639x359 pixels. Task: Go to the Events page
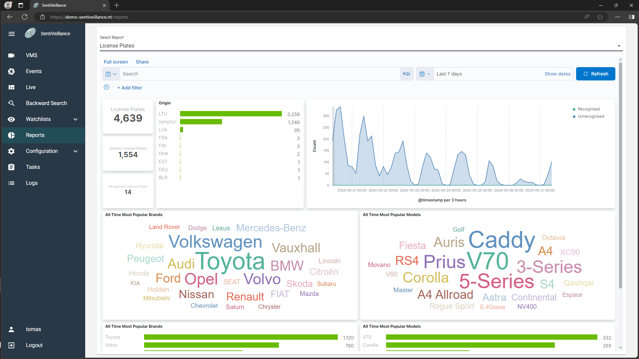tap(43, 71)
